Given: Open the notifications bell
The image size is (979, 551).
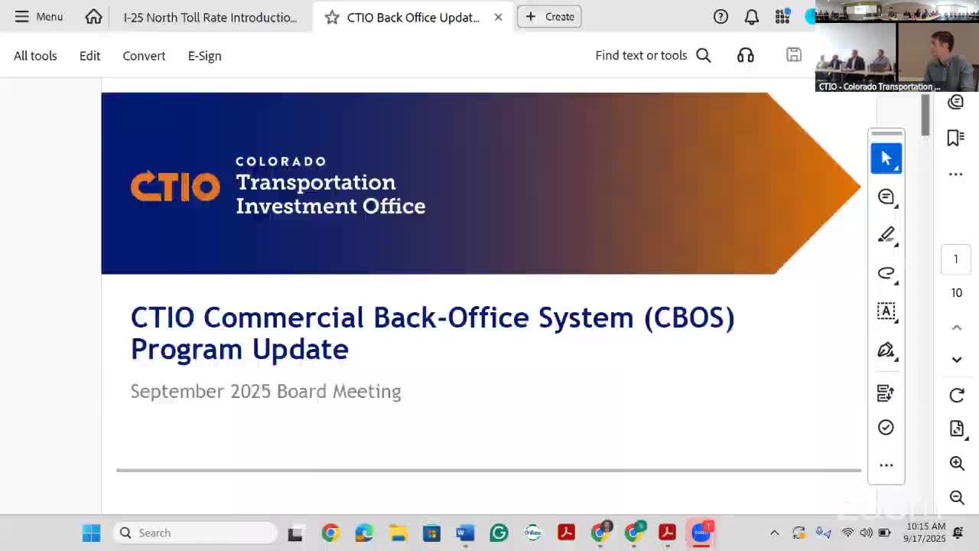Looking at the screenshot, I should tap(752, 17).
